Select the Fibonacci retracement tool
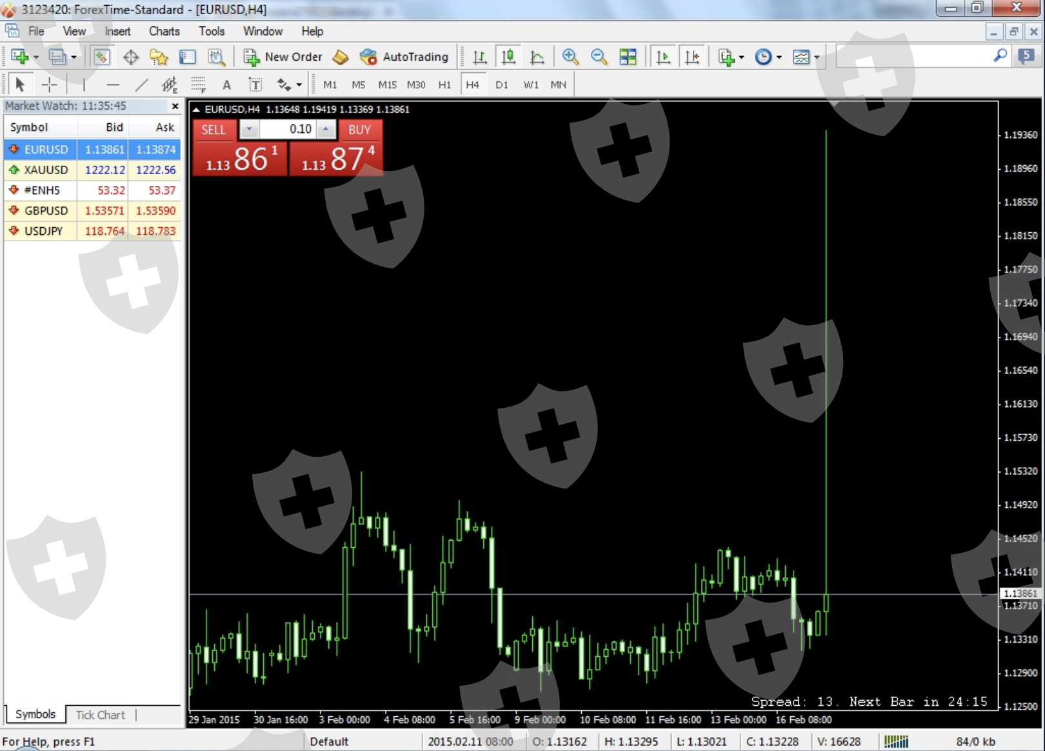The image size is (1045, 751). pyautogui.click(x=198, y=85)
